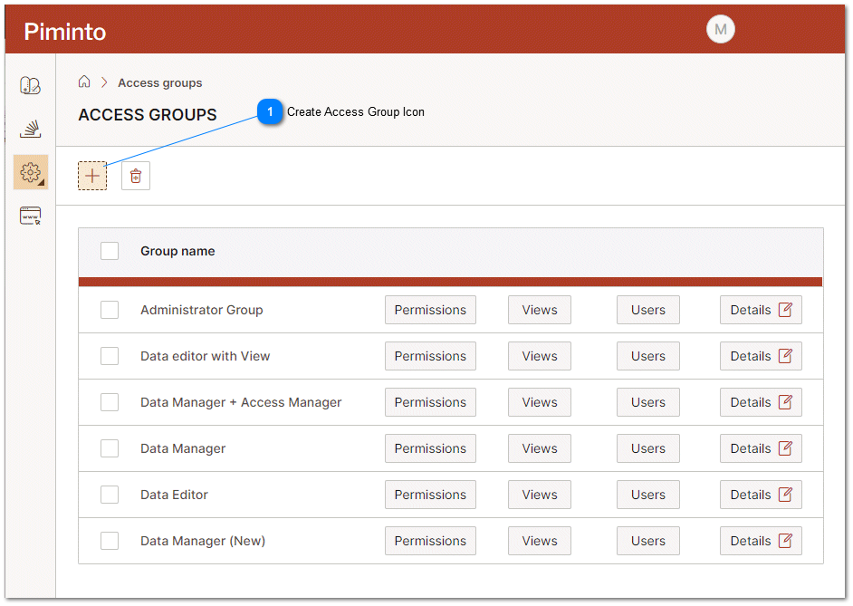
Task: Open the Access groups breadcrumb item
Action: [159, 82]
